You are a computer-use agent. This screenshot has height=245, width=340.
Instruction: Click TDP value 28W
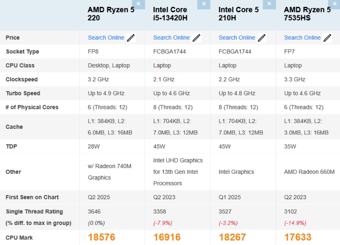pyautogui.click(x=94, y=147)
